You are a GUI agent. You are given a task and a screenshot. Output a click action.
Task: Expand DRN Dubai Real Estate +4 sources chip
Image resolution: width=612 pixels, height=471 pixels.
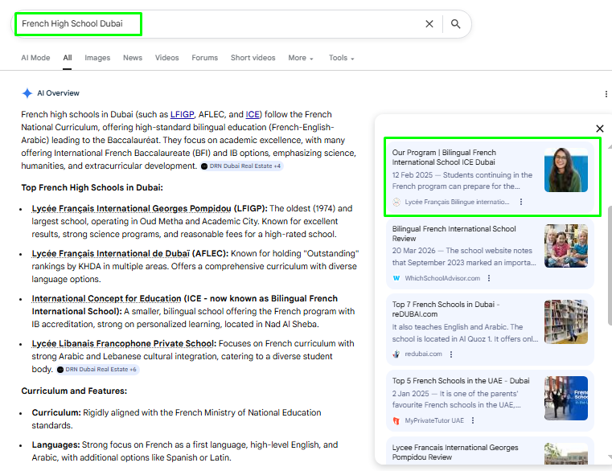click(241, 166)
